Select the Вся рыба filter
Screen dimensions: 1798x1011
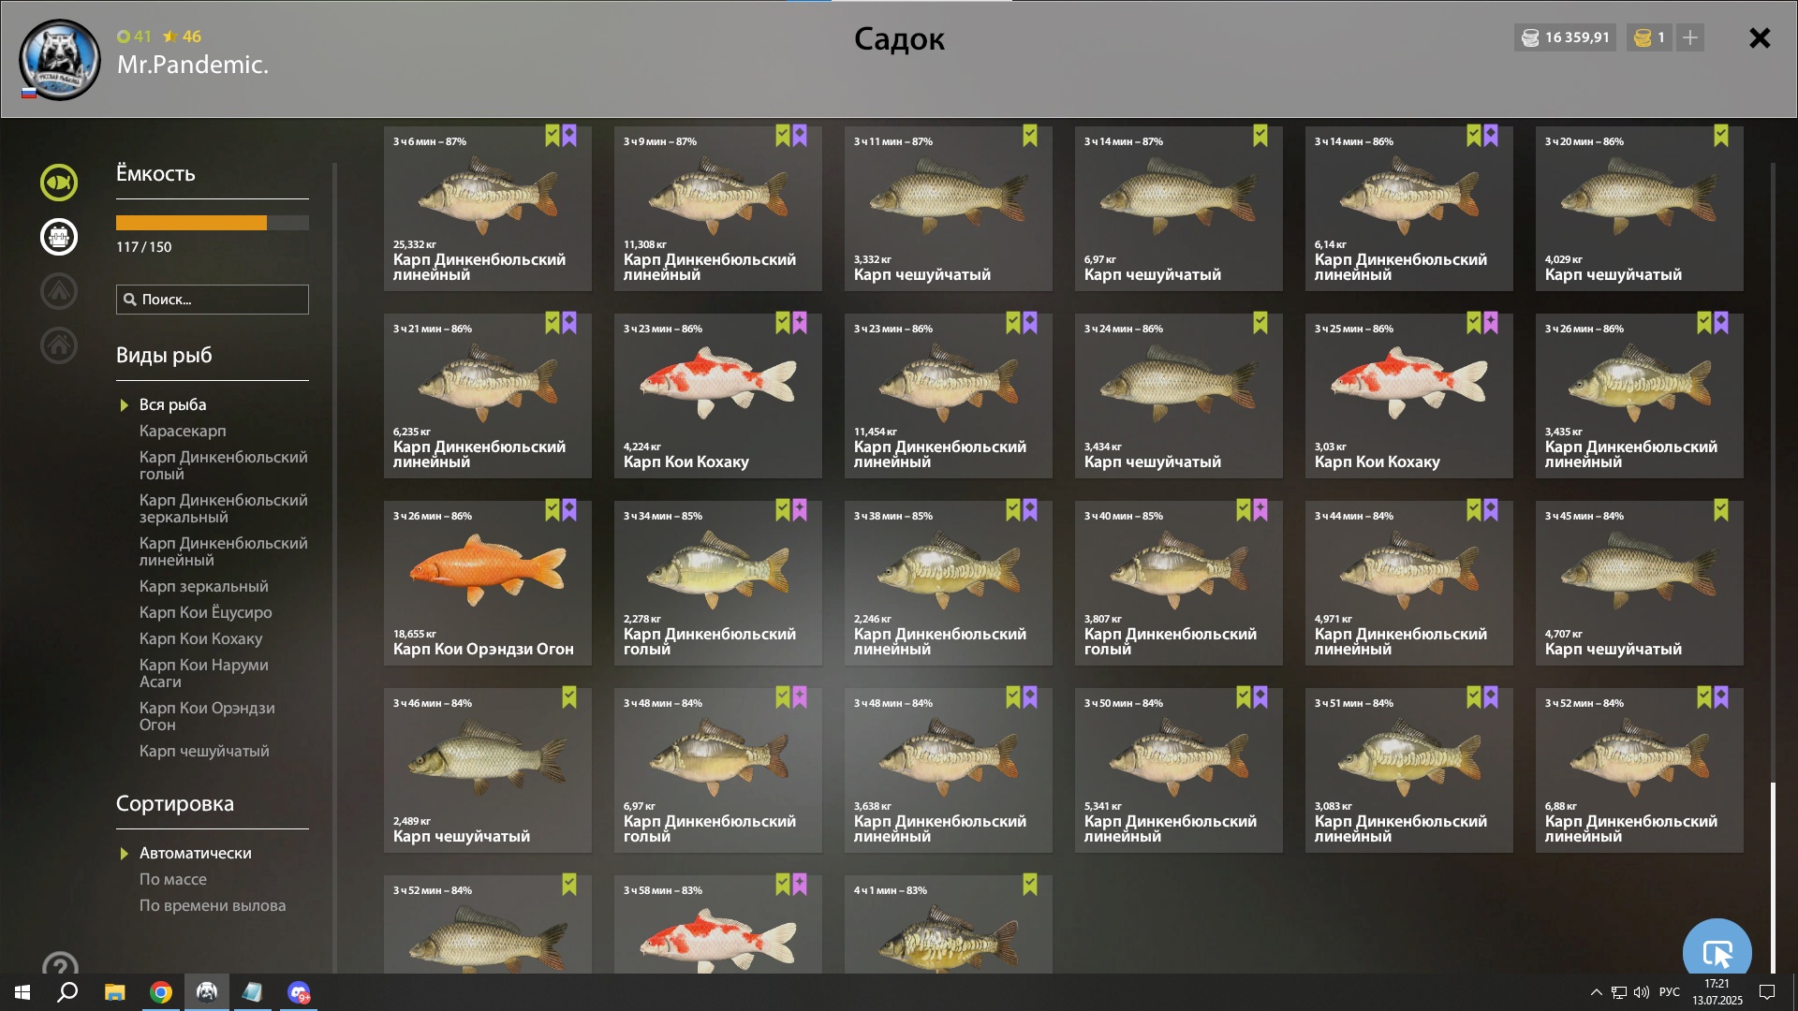click(172, 404)
